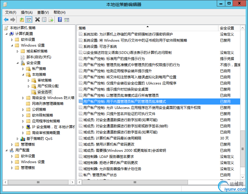The image size is (248, 194).
Task: Click the 用户权限分配 folder icon
Action: pos(34,86)
